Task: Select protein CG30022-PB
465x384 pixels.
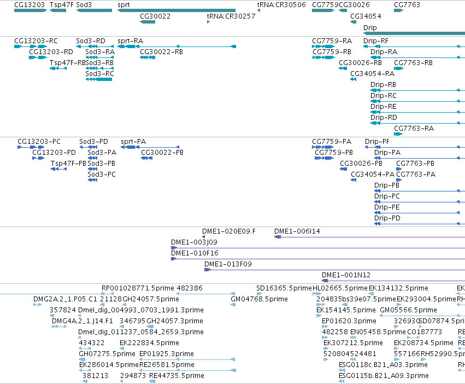Action: 162,153
